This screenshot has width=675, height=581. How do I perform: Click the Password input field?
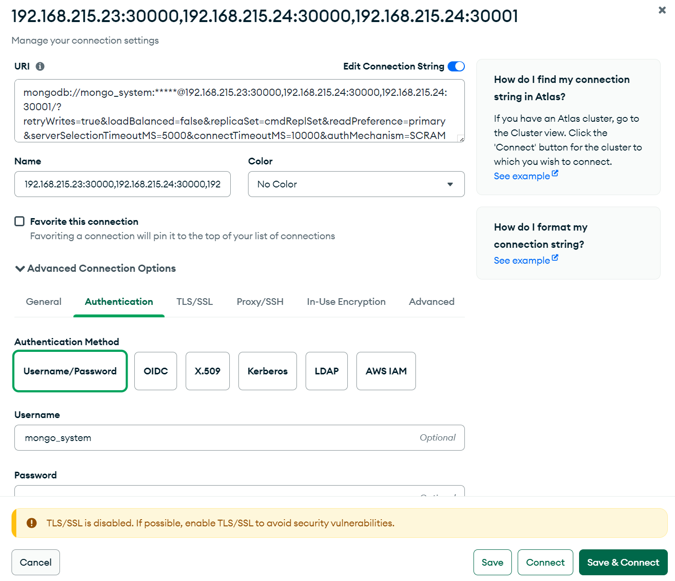[x=239, y=491]
